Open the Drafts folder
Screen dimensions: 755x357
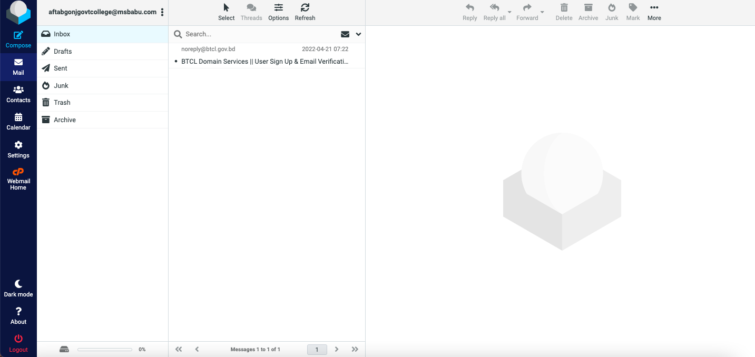pyautogui.click(x=103, y=51)
